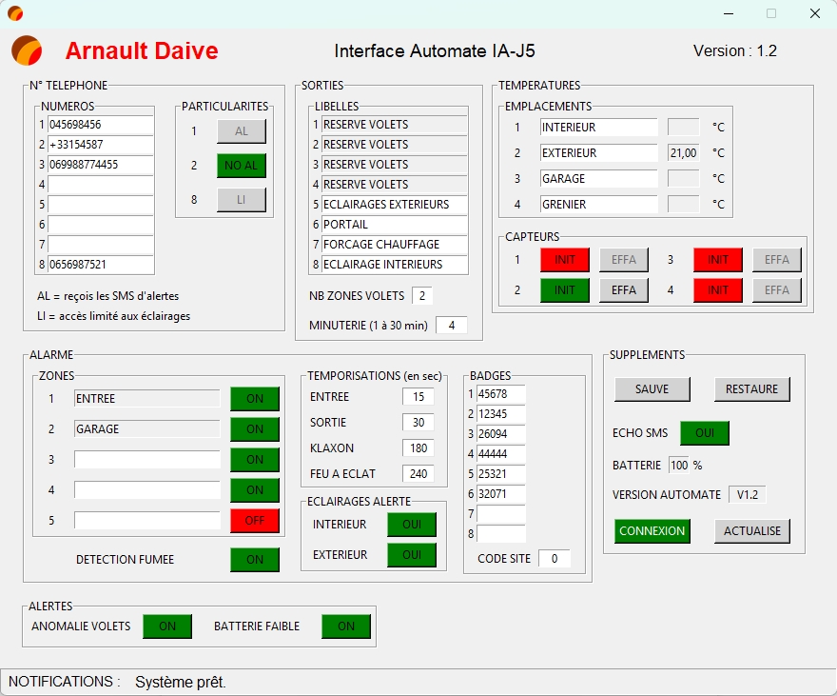Click badge 6 field with 32071
The width and height of the screenshot is (837, 696).
click(500, 493)
